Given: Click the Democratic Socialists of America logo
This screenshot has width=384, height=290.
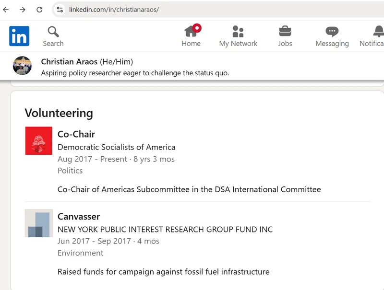Looking at the screenshot, I should coord(39,141).
